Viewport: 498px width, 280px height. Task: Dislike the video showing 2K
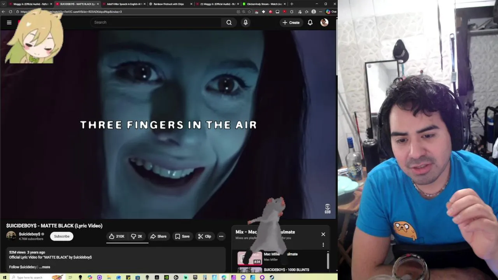(x=137, y=236)
